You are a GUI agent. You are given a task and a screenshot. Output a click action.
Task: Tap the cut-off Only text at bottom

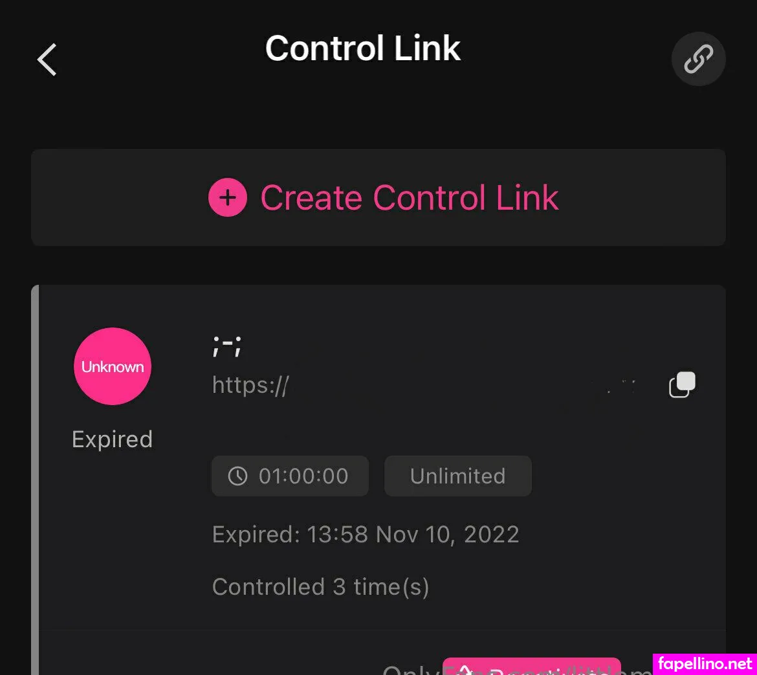[x=411, y=669]
